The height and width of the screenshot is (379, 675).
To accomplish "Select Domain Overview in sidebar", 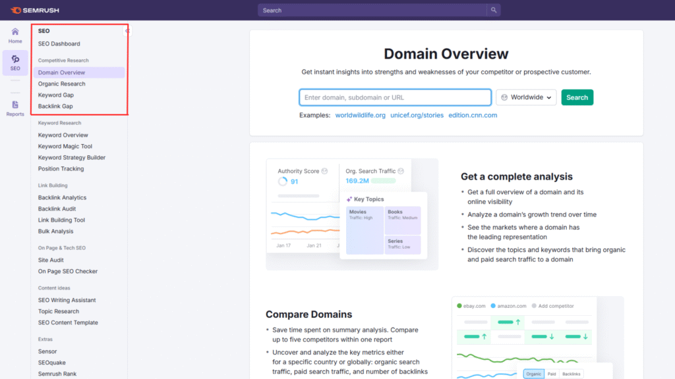I will (79, 72).
